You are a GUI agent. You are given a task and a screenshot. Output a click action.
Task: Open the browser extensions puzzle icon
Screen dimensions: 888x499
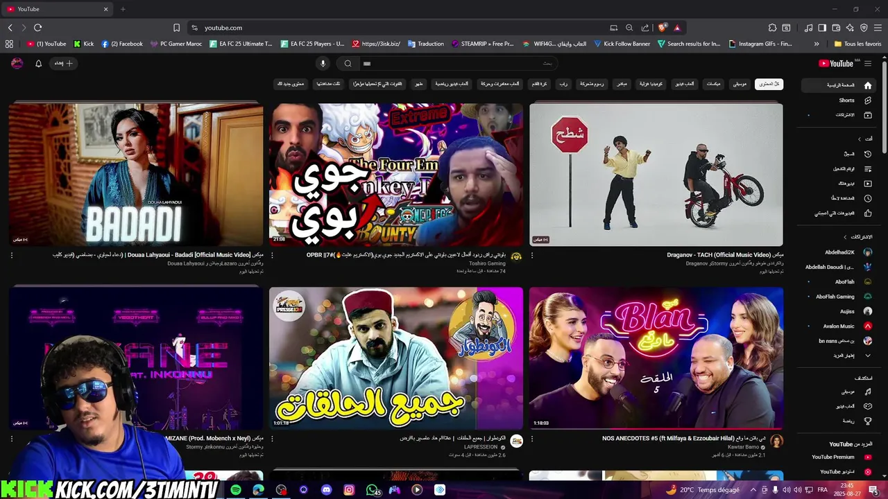coord(772,28)
